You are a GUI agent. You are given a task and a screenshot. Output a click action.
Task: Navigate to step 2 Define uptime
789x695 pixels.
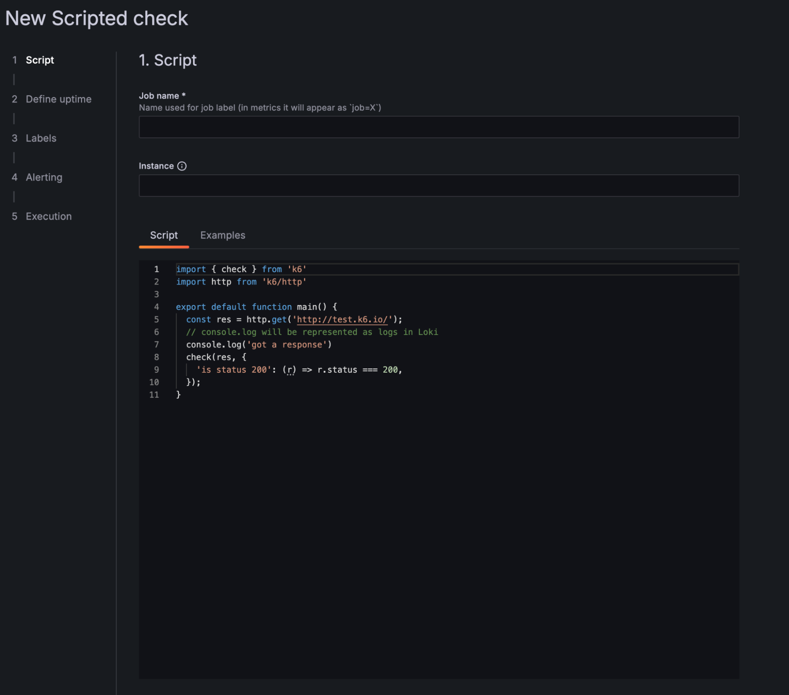58,99
